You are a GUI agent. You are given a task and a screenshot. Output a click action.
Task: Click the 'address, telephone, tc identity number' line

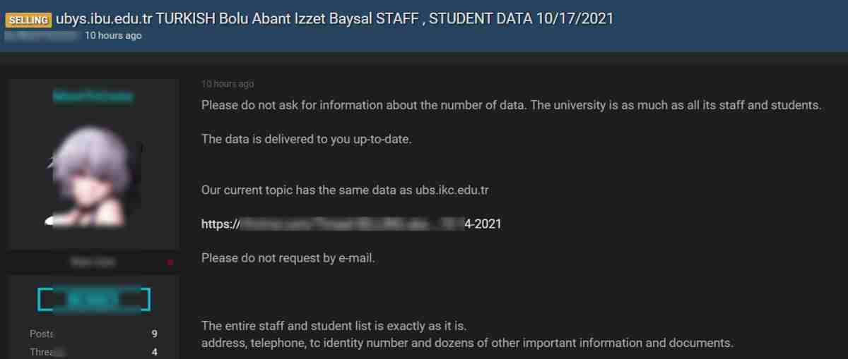tap(467, 343)
